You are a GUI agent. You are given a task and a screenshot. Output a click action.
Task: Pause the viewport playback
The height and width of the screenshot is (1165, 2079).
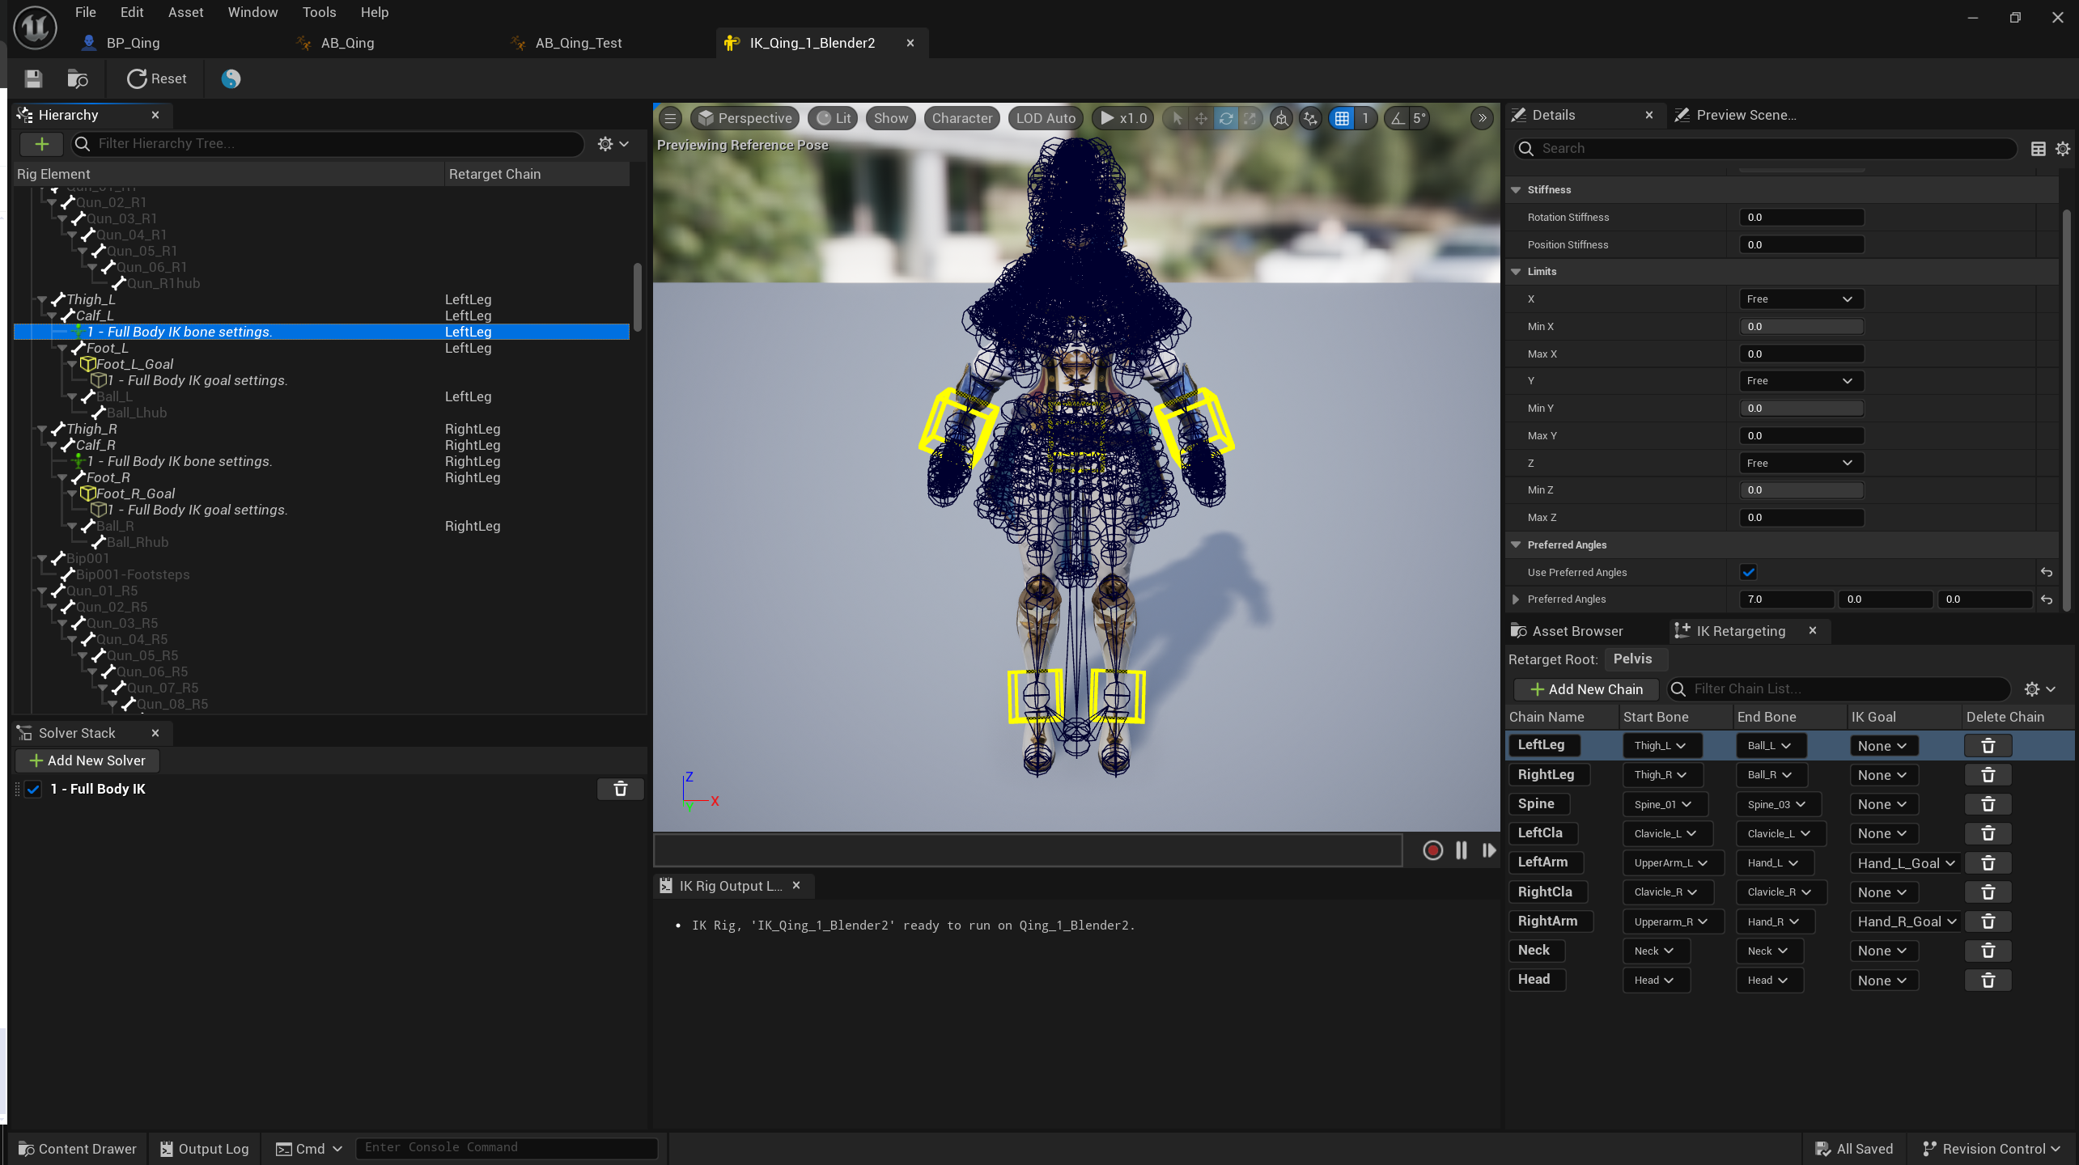point(1461,850)
